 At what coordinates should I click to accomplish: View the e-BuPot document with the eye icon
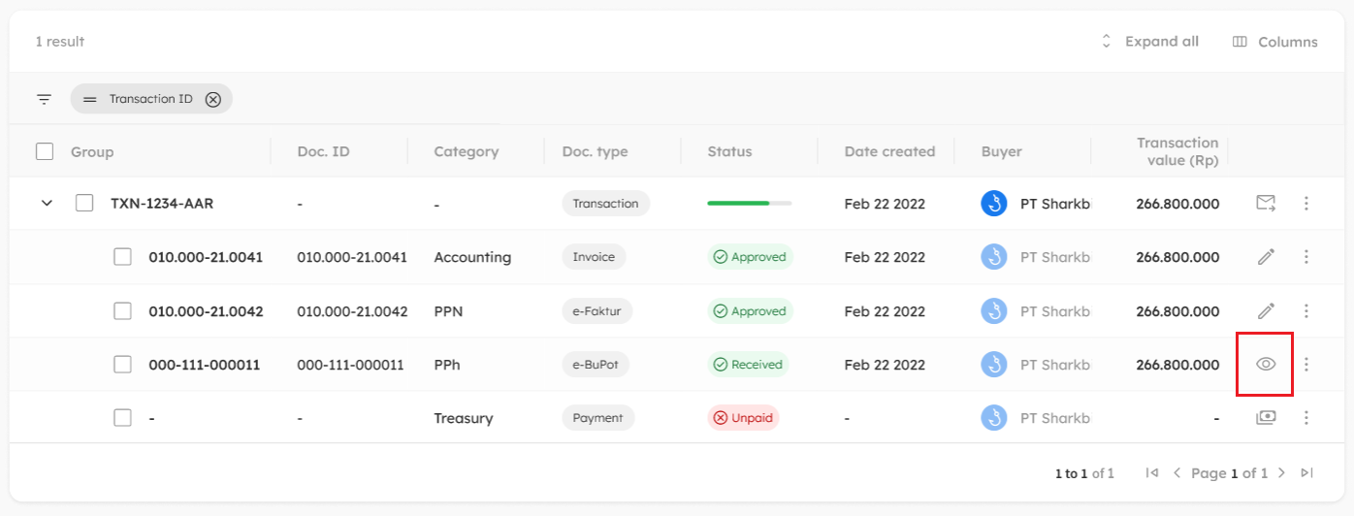click(x=1266, y=365)
